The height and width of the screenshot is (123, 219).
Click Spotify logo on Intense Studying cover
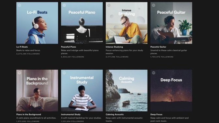coord(109,5)
